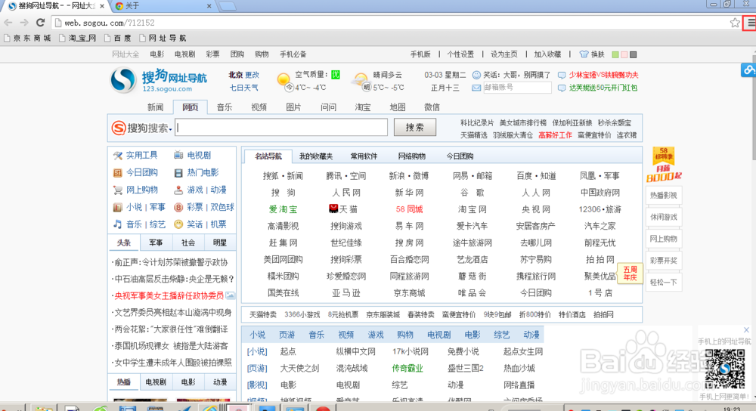This screenshot has width=756, height=411.
Task: Open 彩票开奖 side button
Action: [x=664, y=260]
